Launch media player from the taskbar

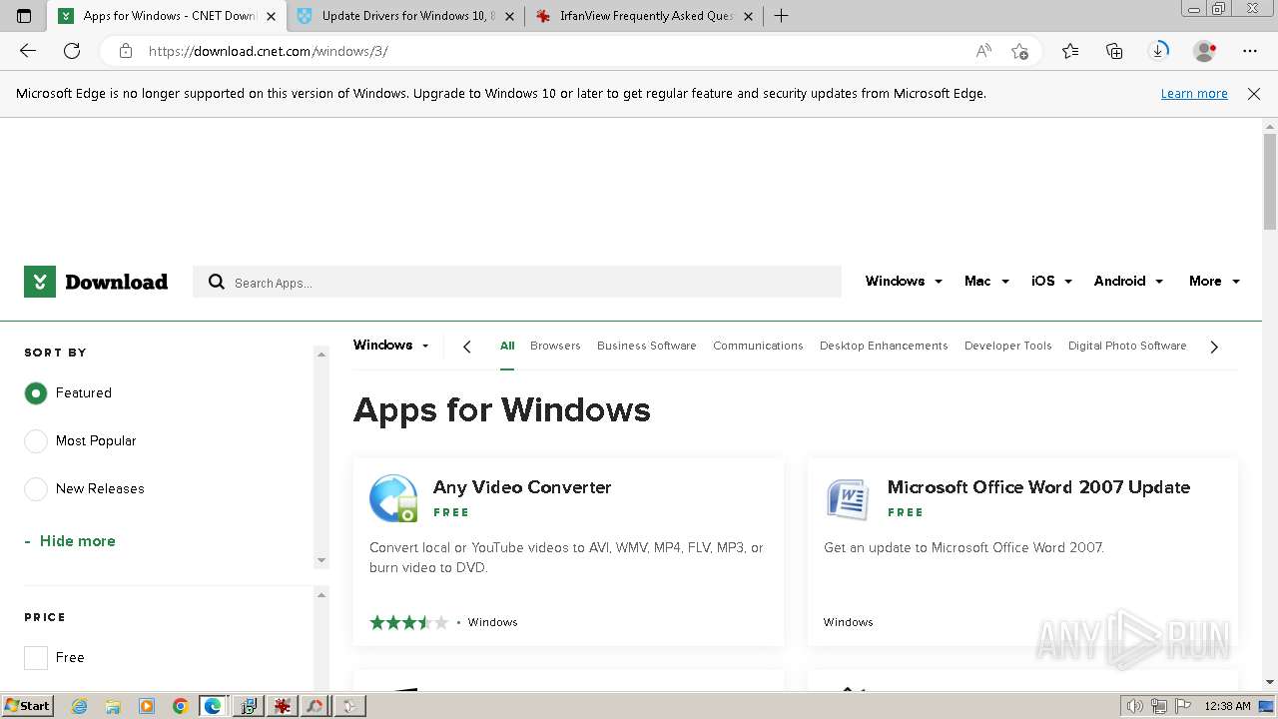click(x=147, y=706)
